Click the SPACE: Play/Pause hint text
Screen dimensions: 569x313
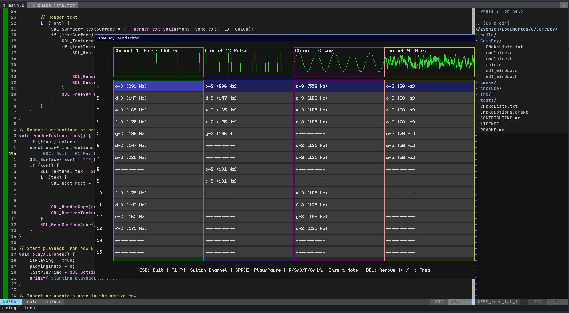258,270
